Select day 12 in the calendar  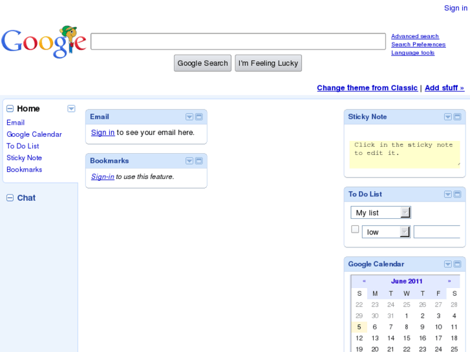tap(359, 338)
